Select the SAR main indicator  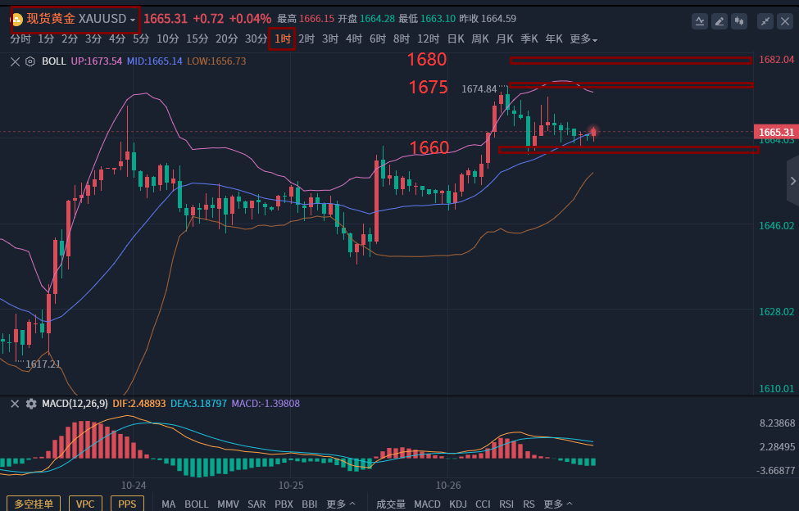(x=256, y=504)
